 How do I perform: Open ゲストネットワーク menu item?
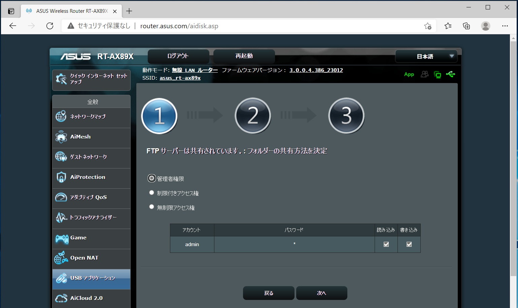pyautogui.click(x=91, y=158)
